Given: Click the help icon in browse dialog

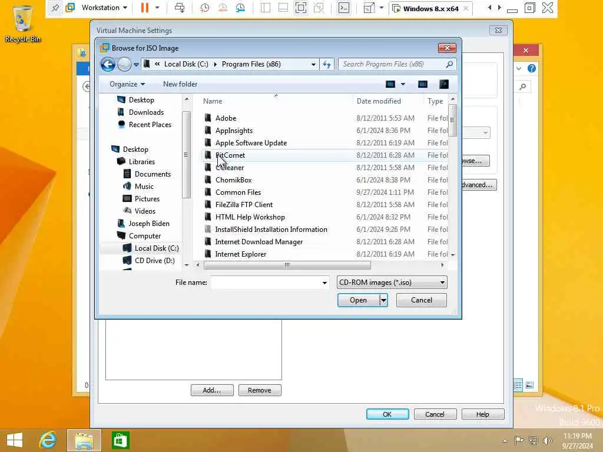Looking at the screenshot, I should (444, 84).
